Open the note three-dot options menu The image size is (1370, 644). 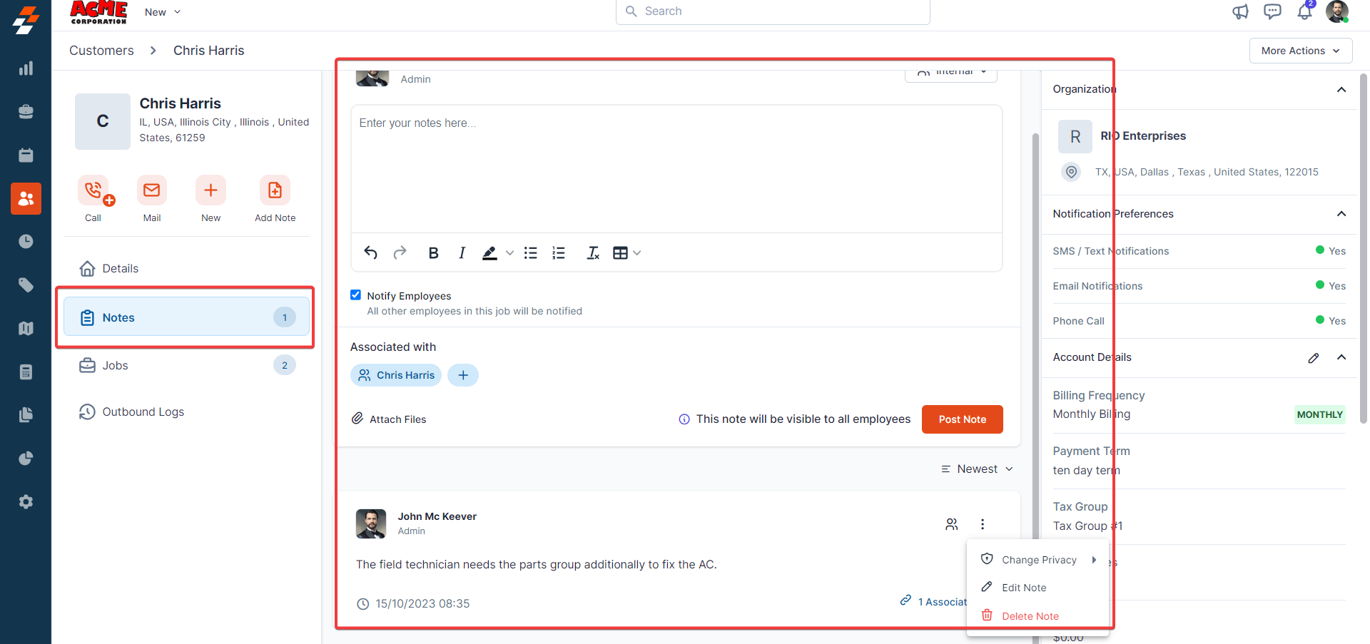[x=983, y=524]
